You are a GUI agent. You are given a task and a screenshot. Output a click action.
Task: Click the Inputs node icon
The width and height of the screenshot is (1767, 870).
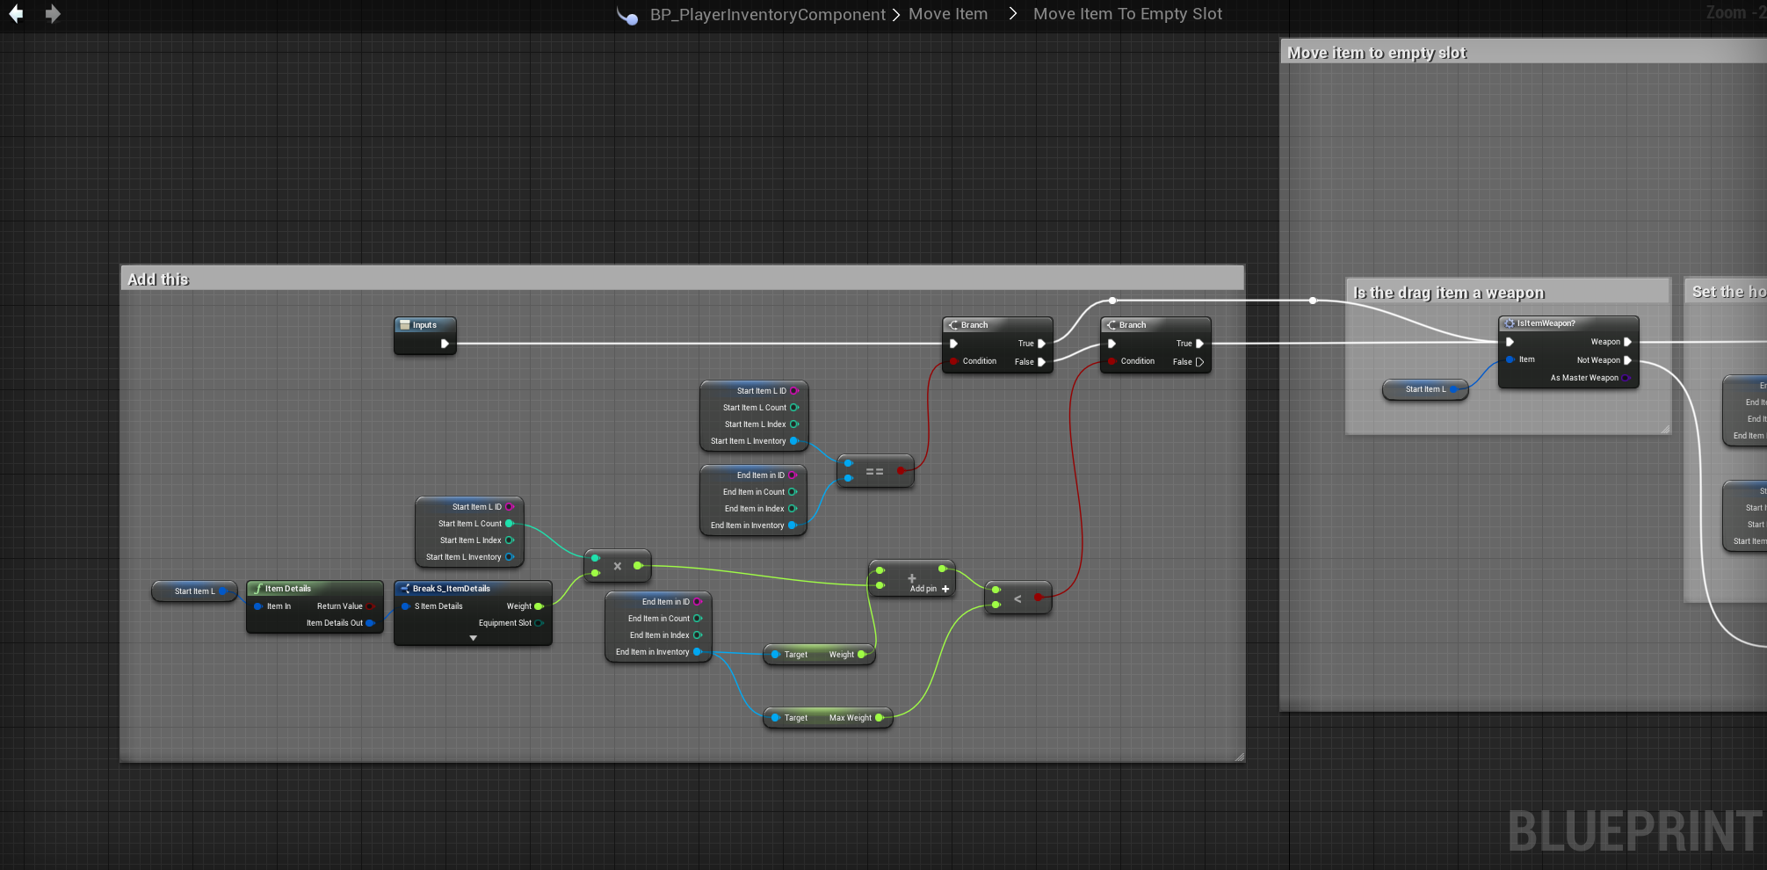tap(405, 325)
